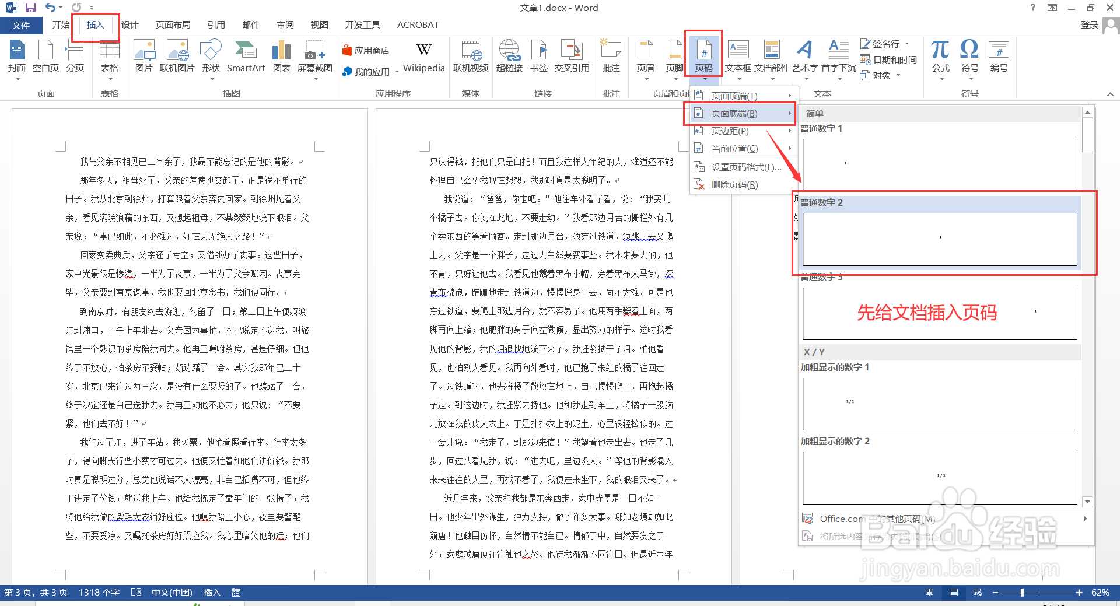Viewport: 1120px width, 606px height.
Task: Take a screenshot using 屏幕截图
Action: point(316,57)
